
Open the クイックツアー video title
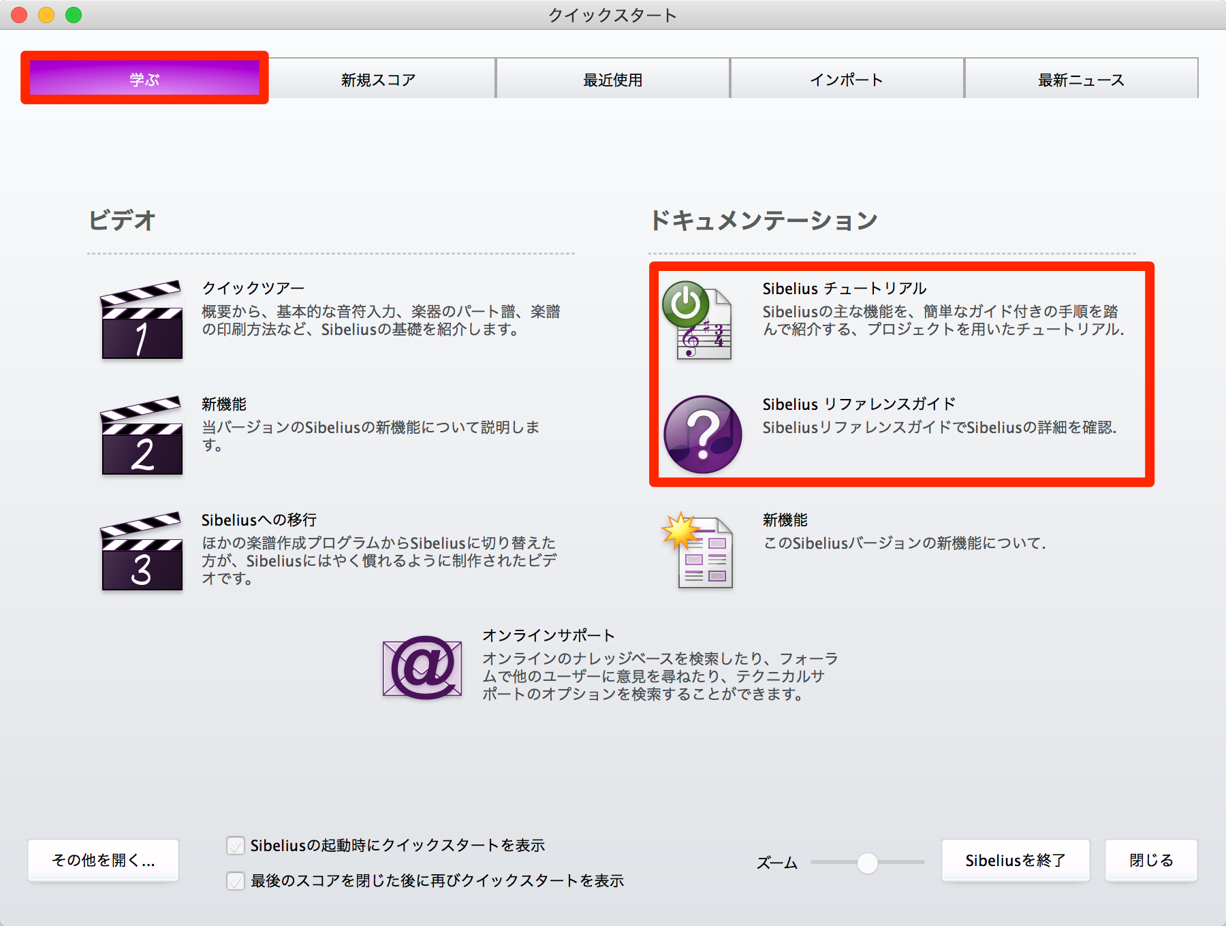click(253, 288)
